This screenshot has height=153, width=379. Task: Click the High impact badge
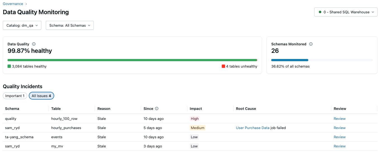click(195, 119)
